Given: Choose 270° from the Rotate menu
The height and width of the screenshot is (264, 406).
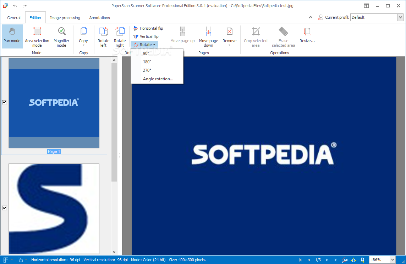Looking at the screenshot, I should click(x=157, y=70).
